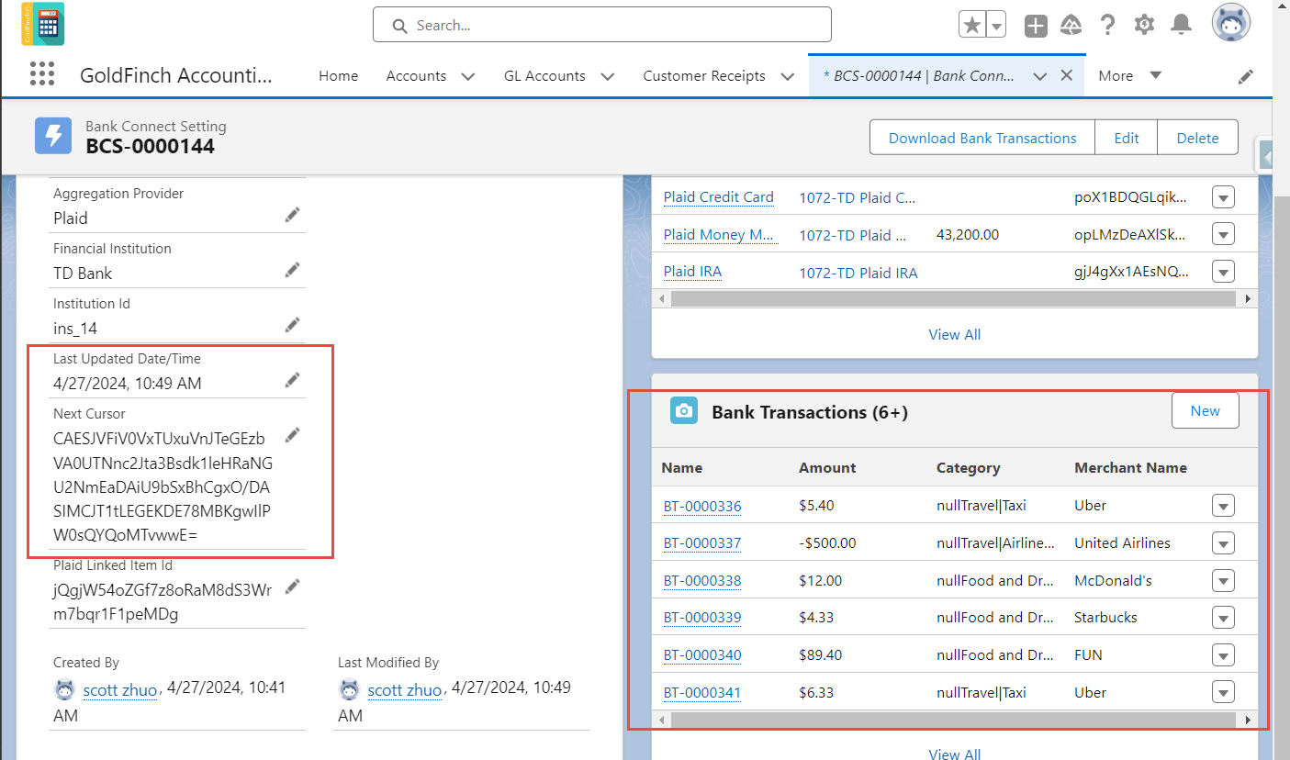The height and width of the screenshot is (760, 1290).
Task: Open Favorites star icon
Action: [971, 25]
